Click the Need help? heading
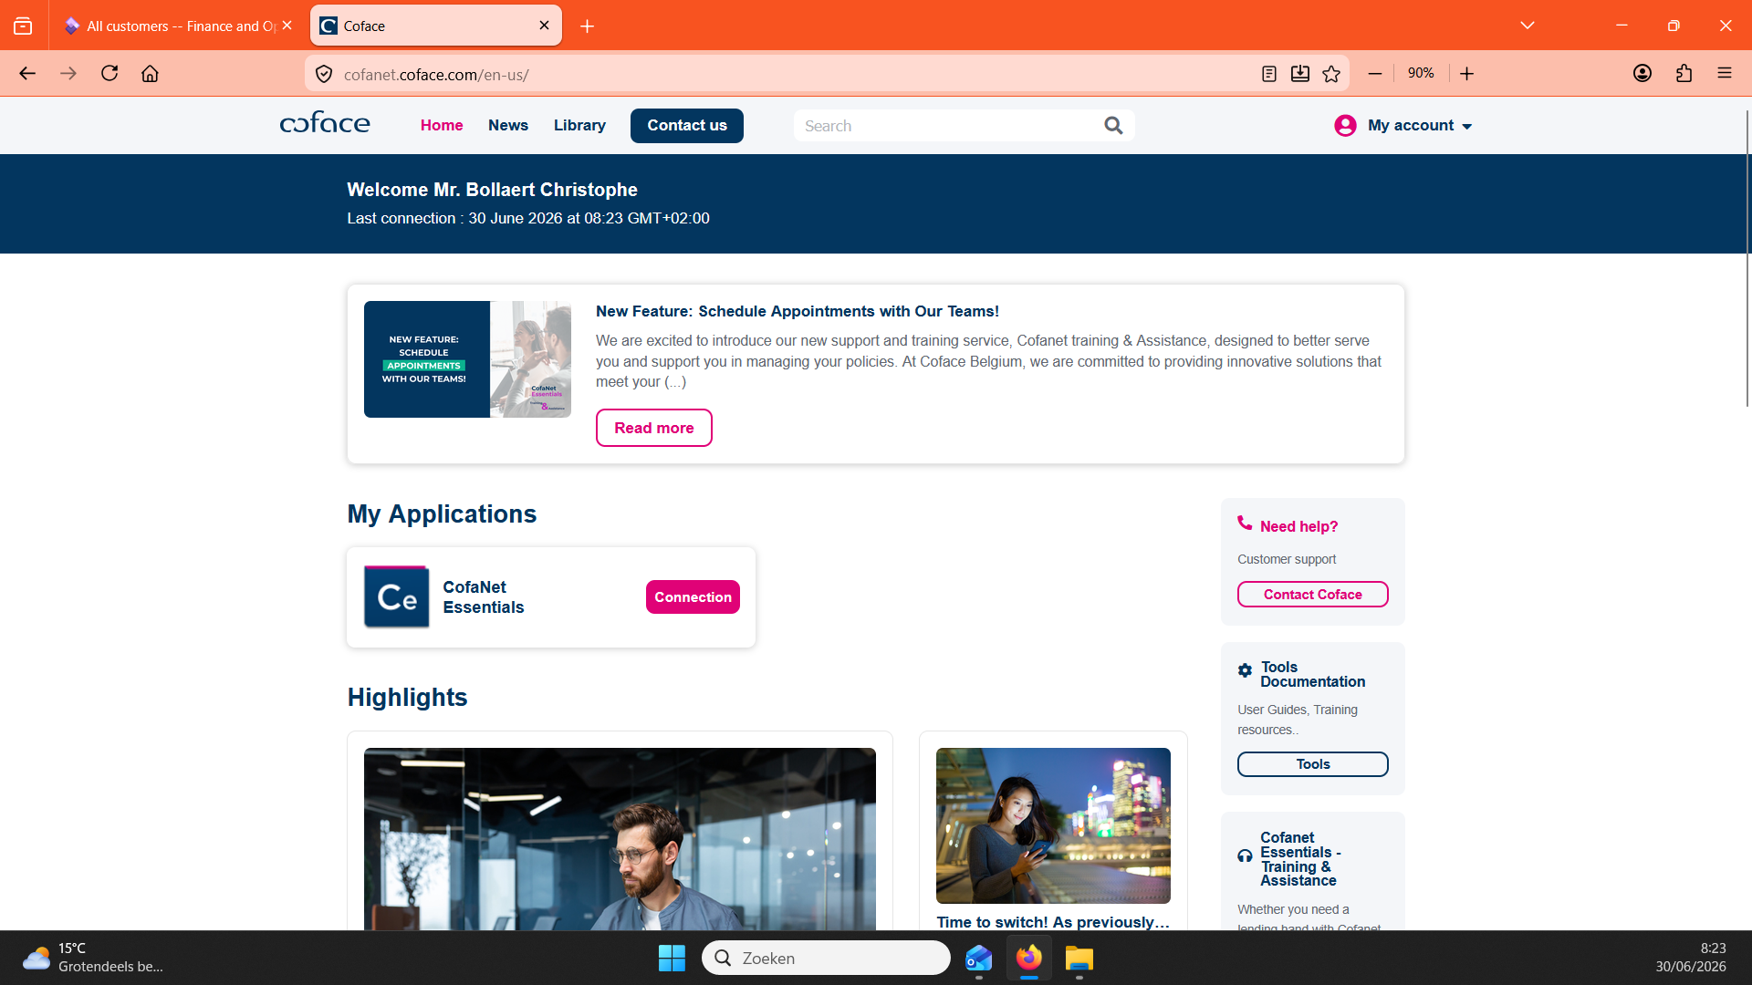Viewport: 1752px width, 985px height. click(1298, 526)
